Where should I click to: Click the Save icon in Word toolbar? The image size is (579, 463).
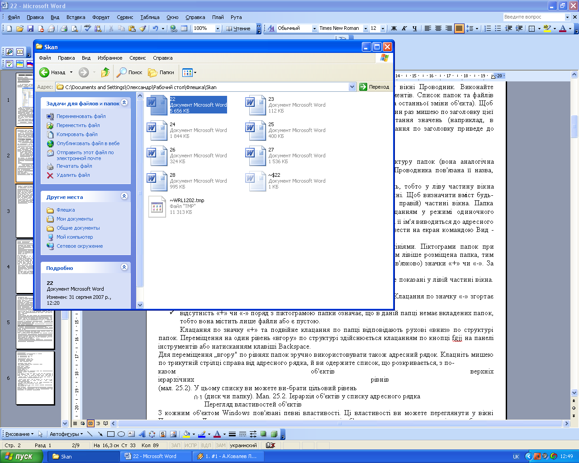click(x=30, y=28)
